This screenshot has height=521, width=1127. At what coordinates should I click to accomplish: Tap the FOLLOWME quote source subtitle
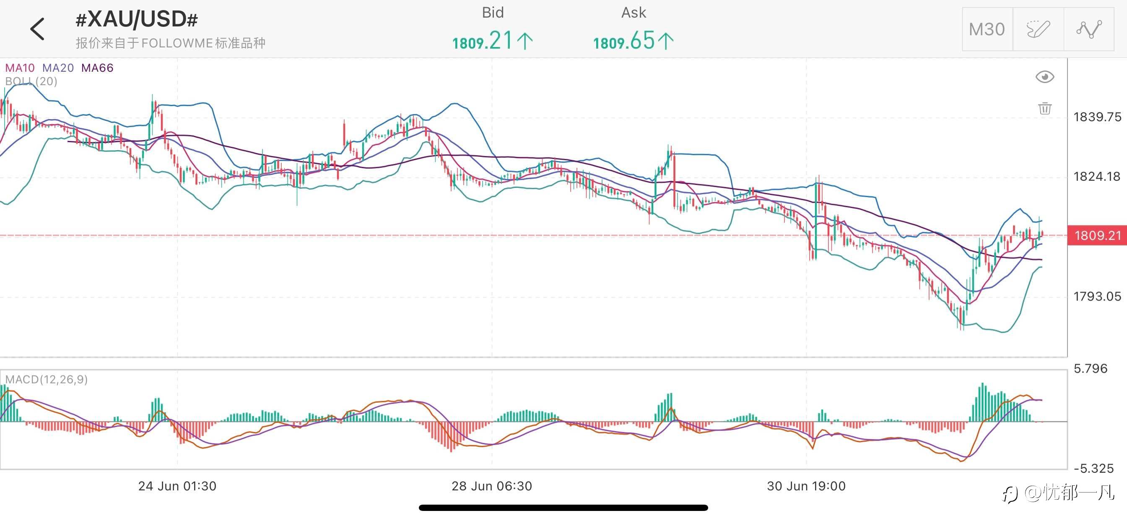[x=171, y=43]
